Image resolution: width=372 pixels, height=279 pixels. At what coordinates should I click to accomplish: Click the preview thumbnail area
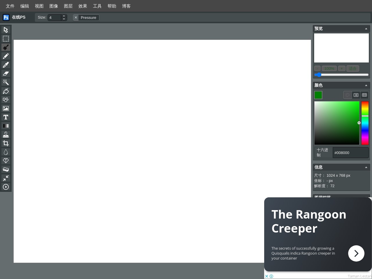(341, 48)
